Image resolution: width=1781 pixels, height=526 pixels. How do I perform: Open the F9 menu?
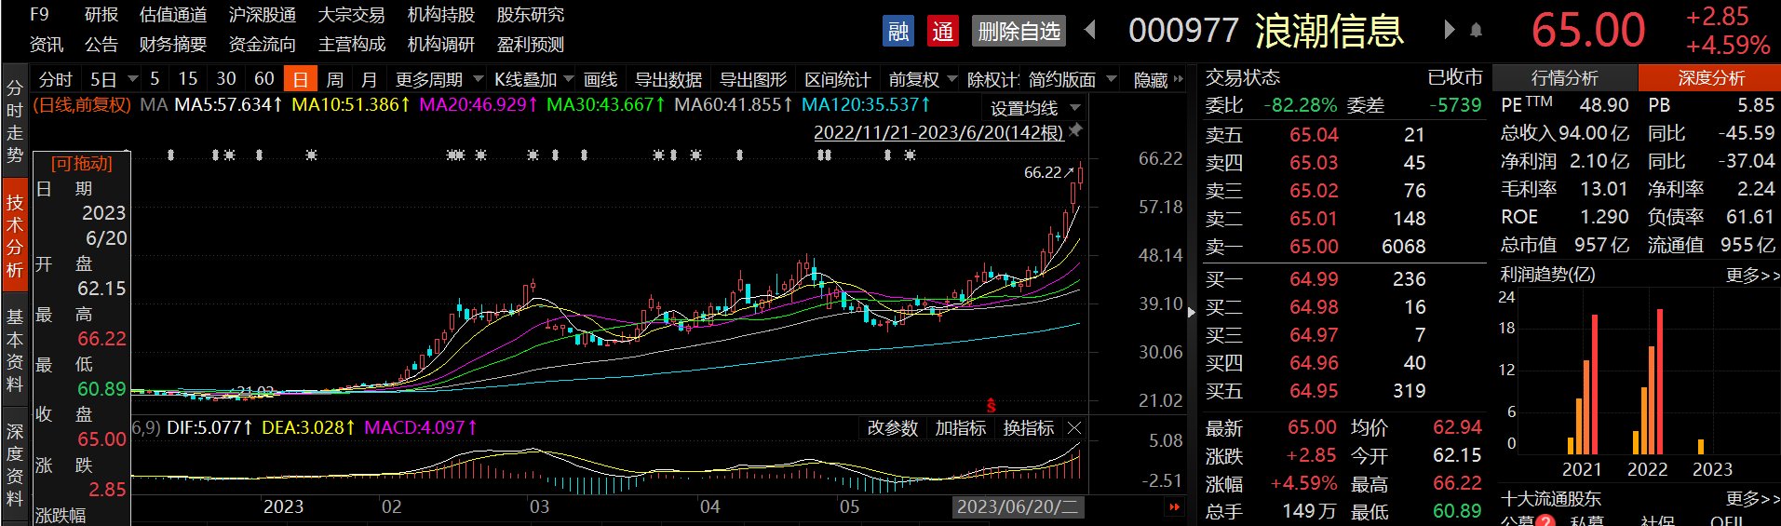(39, 15)
